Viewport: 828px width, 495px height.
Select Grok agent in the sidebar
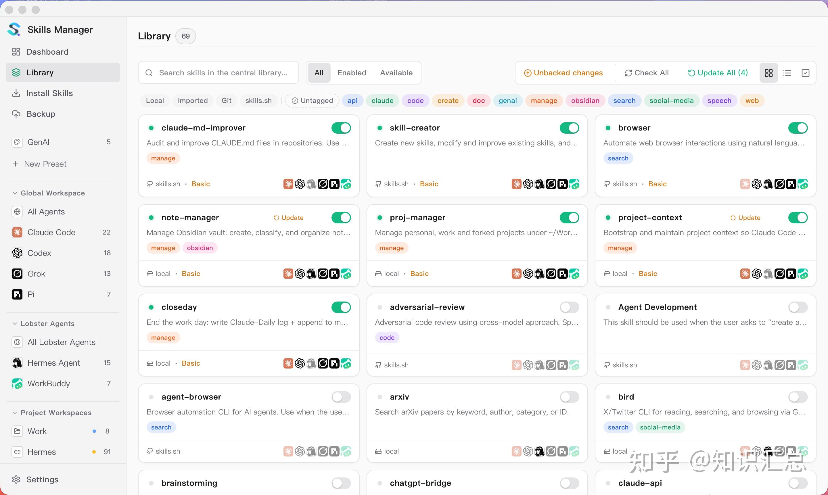(x=63, y=274)
